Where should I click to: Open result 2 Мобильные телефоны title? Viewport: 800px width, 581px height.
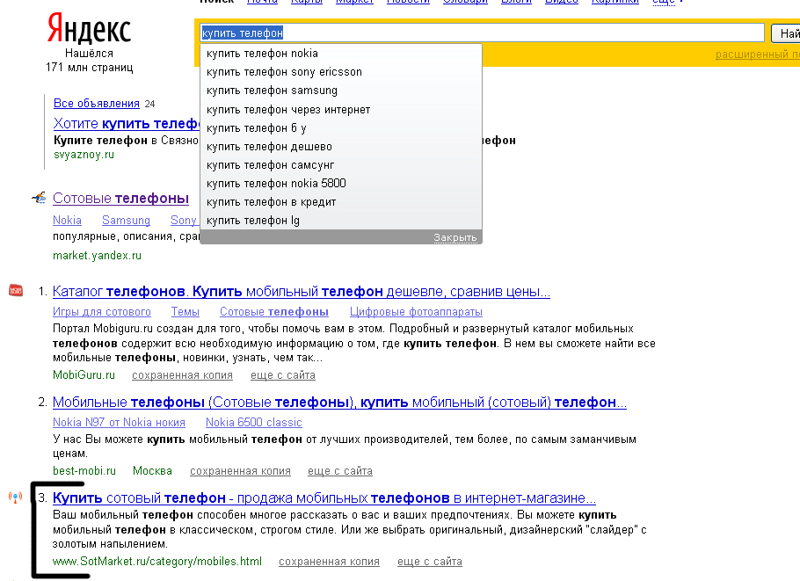(x=340, y=403)
